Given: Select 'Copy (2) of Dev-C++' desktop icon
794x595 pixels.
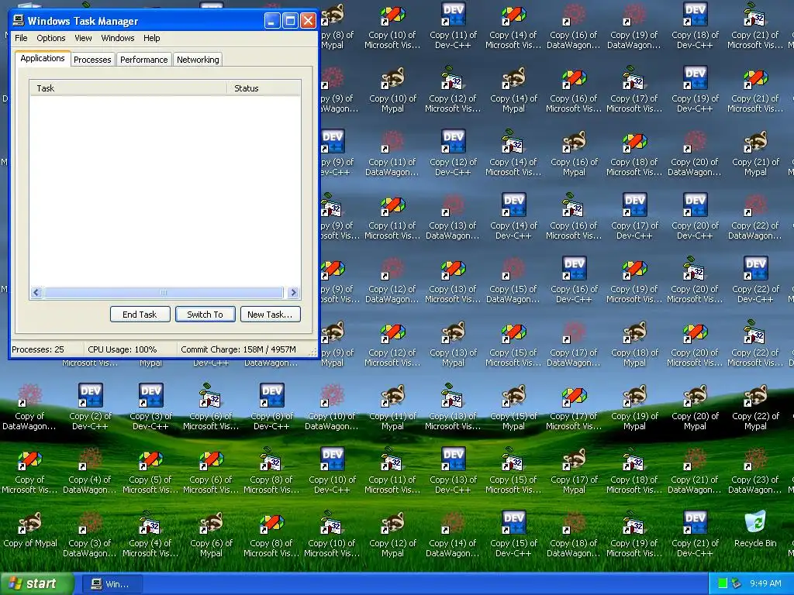Looking at the screenshot, I should 90,408.
